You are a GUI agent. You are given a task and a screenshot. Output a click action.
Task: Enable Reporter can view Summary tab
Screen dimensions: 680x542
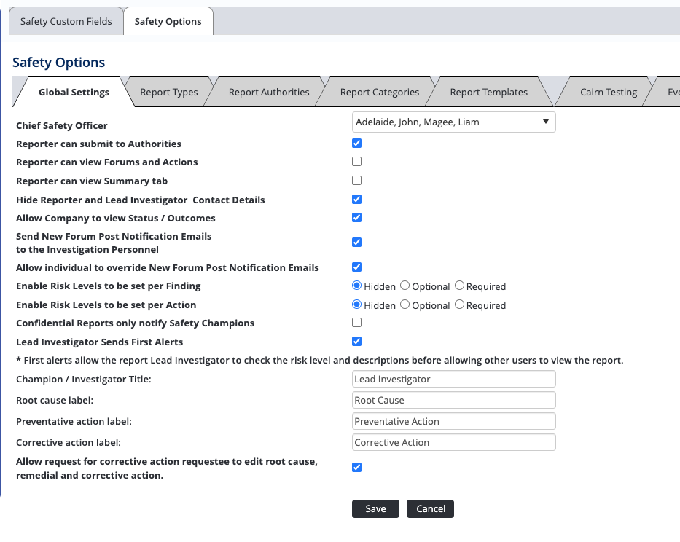[x=357, y=181]
